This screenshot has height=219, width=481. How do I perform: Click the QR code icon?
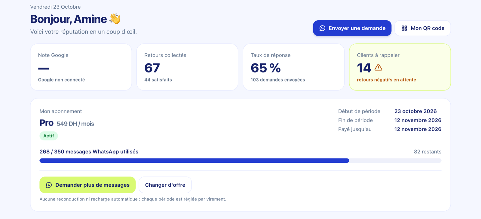(x=404, y=28)
